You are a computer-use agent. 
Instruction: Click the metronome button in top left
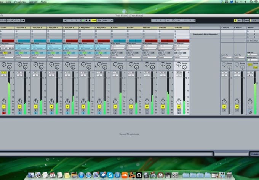click(23, 21)
